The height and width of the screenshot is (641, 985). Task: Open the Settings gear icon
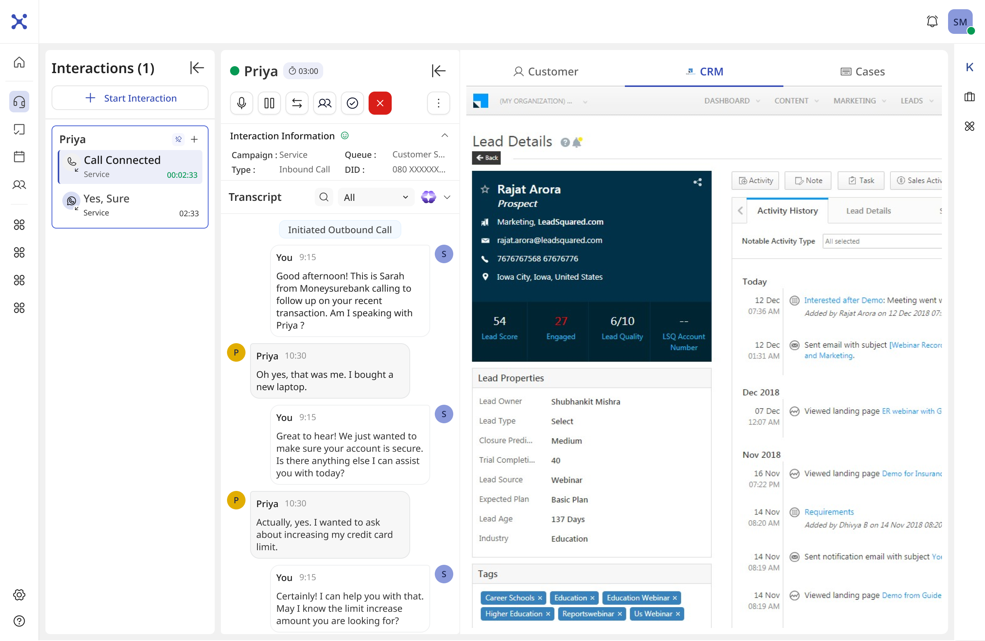pyautogui.click(x=19, y=595)
